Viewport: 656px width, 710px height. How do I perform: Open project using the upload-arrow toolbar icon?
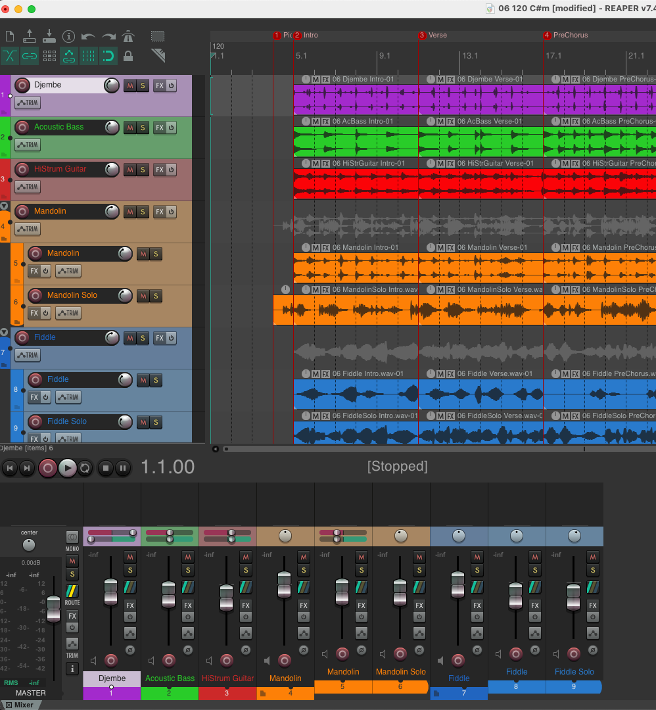tap(30, 36)
